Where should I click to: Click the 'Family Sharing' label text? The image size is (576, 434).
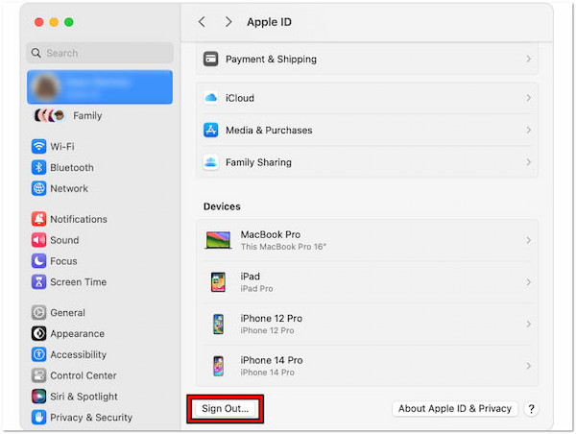coord(258,162)
